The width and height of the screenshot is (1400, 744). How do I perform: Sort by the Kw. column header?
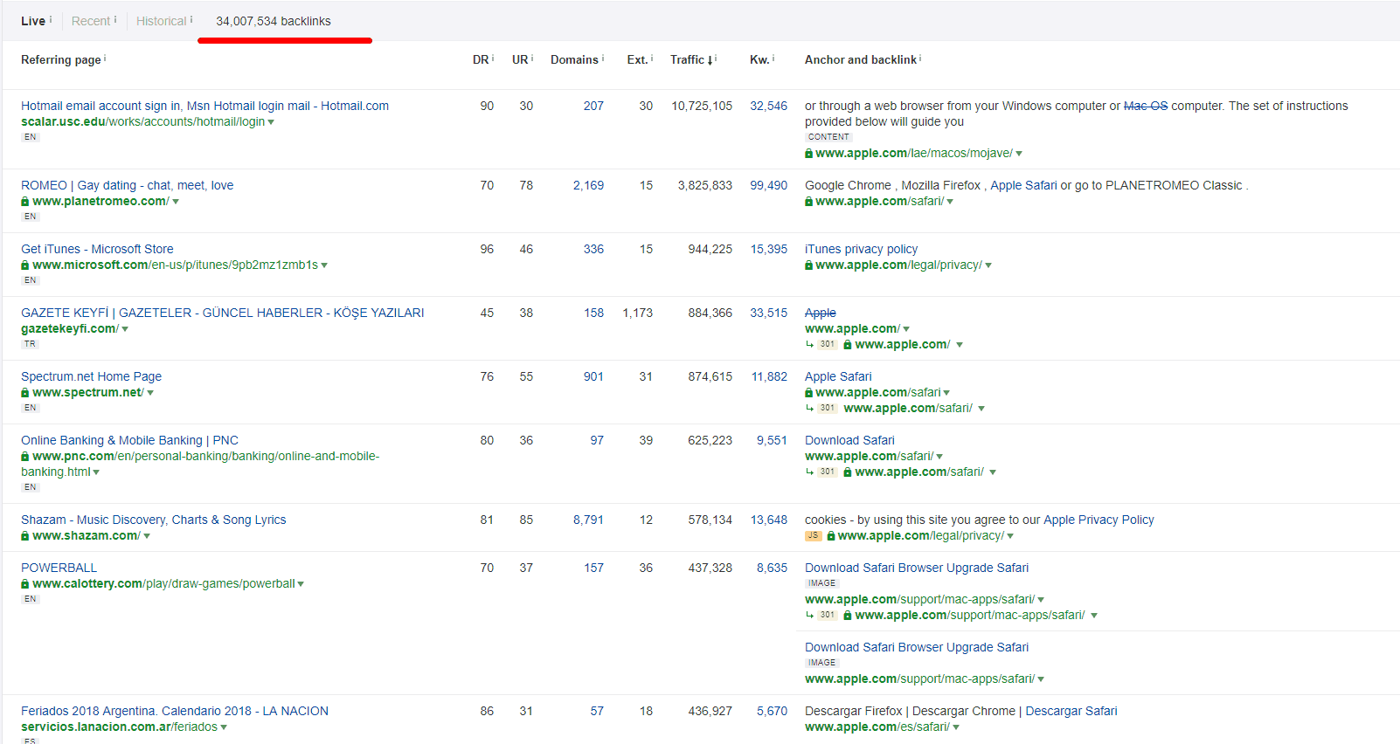pyautogui.click(x=759, y=59)
